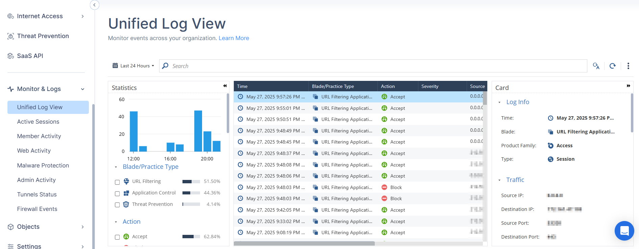The image size is (639, 249).
Task: Click the refresh logs icon
Action: point(612,66)
